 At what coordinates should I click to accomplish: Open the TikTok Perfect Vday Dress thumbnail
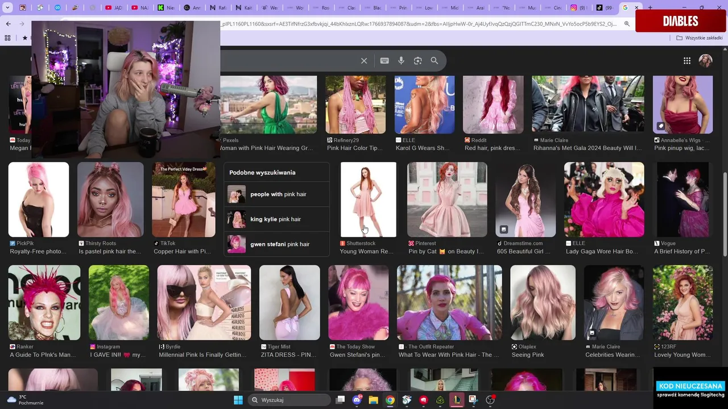184,199
